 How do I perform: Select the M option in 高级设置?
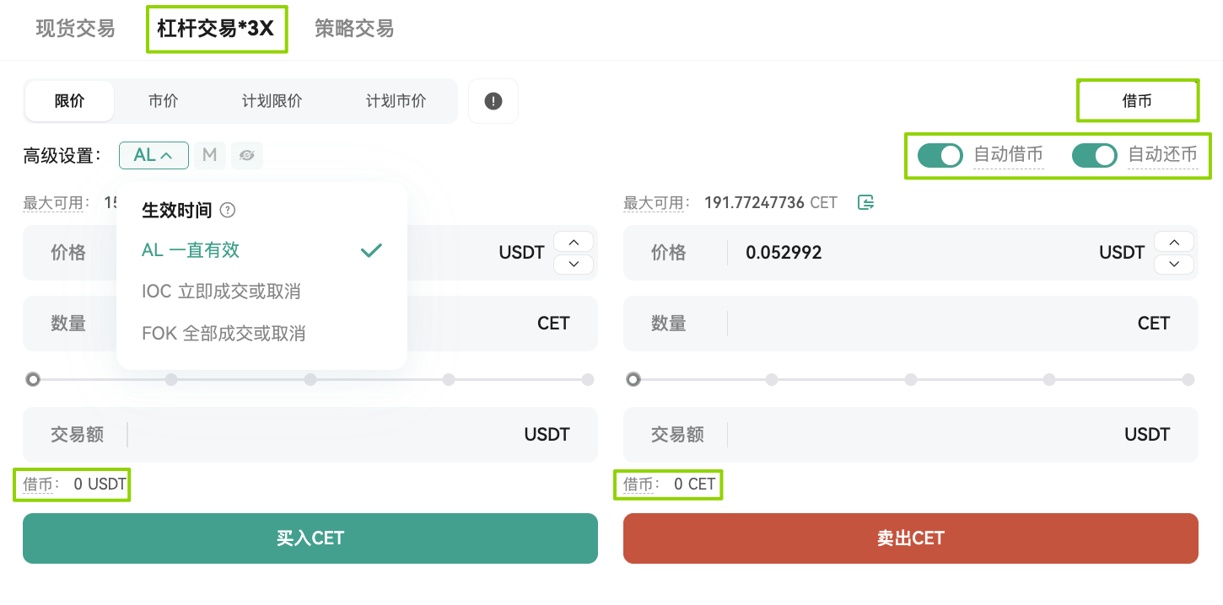(x=209, y=155)
